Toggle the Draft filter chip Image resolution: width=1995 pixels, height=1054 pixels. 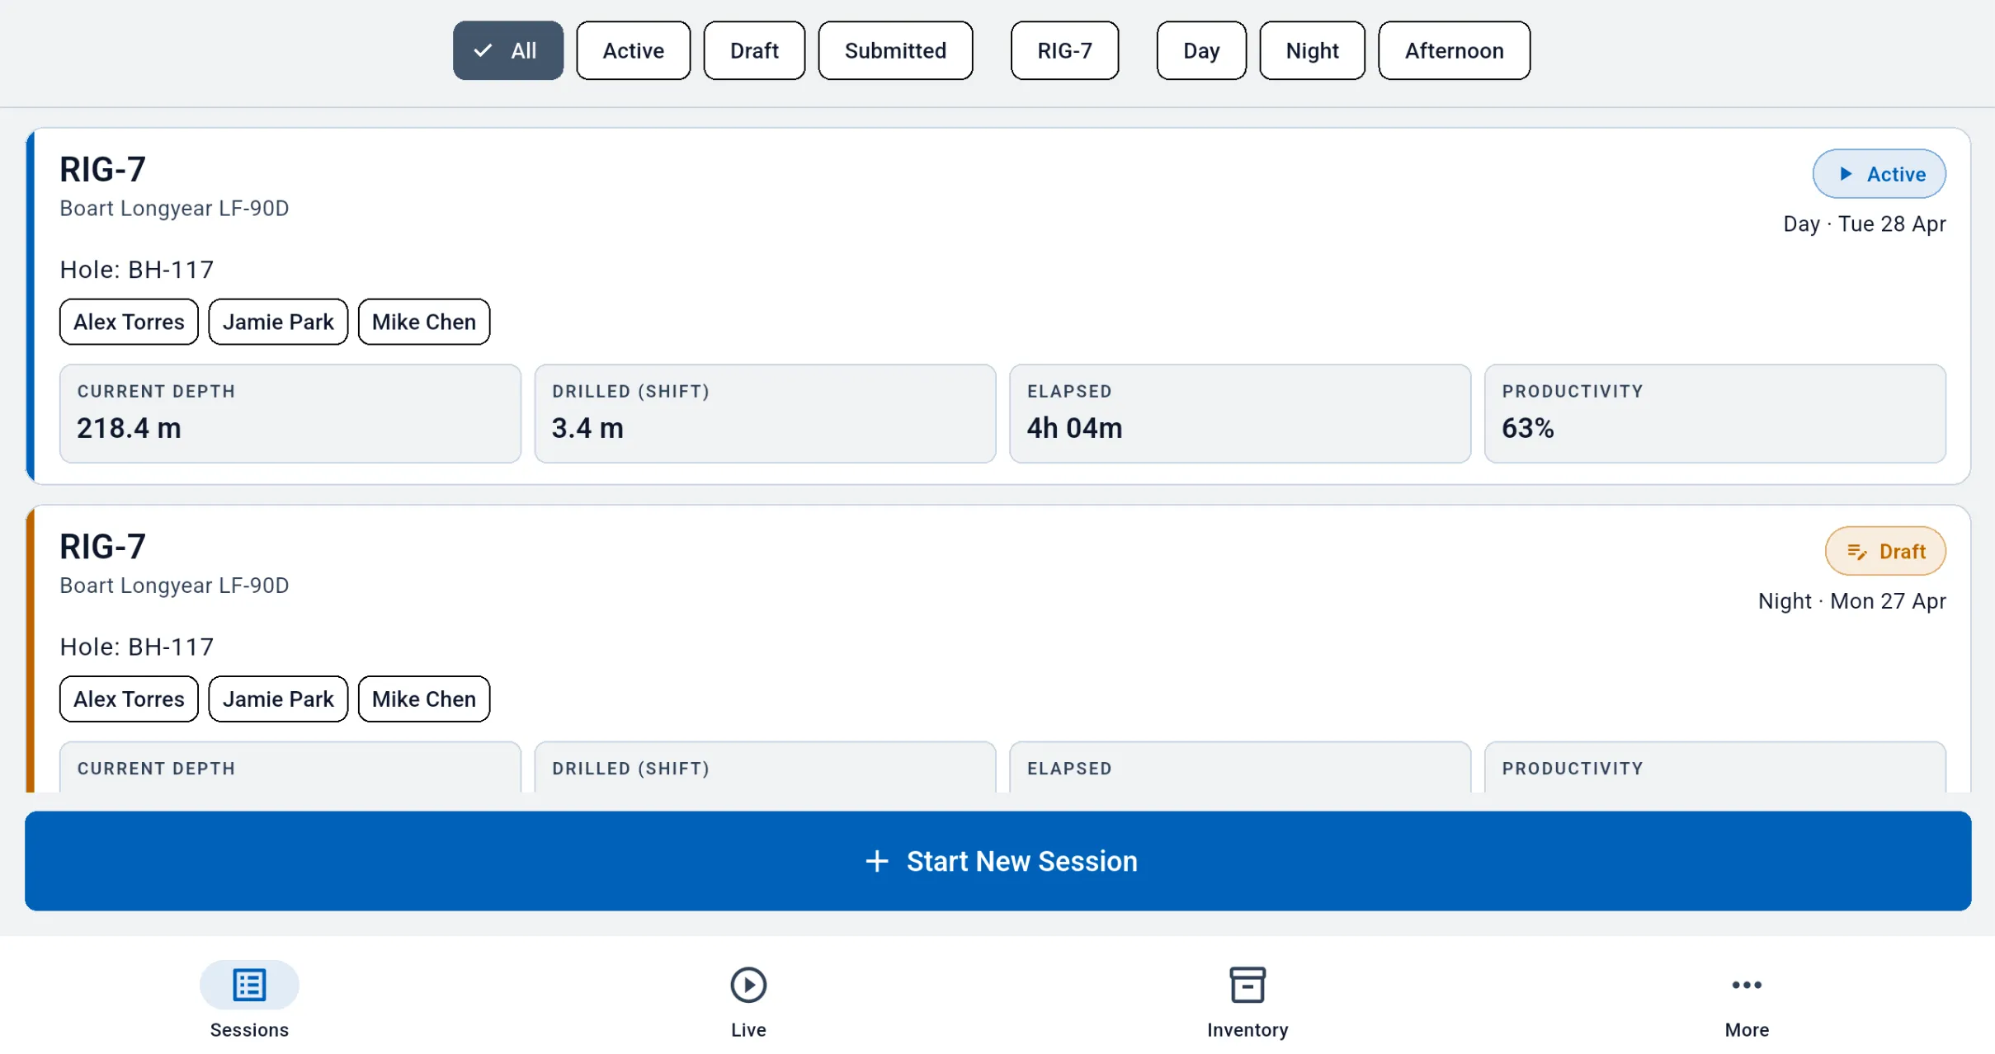pos(754,51)
